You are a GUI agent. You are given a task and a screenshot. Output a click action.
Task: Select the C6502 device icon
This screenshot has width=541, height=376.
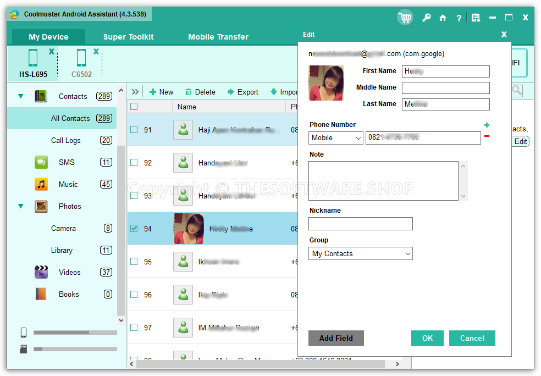coord(81,58)
